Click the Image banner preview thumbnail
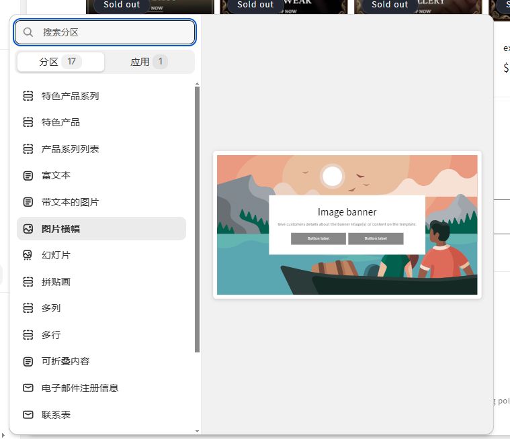510x439 pixels. pyautogui.click(x=347, y=225)
